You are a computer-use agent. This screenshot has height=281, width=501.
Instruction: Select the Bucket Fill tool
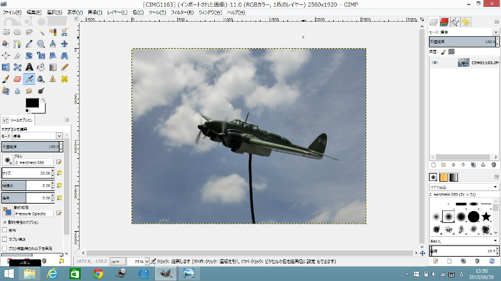click(41, 67)
